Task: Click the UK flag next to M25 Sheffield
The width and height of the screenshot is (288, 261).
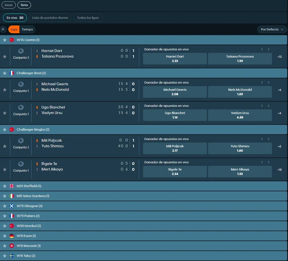Action: pyautogui.click(x=12, y=186)
